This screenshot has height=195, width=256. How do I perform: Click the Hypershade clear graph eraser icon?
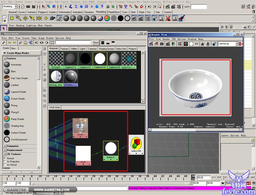click(x=20, y=43)
